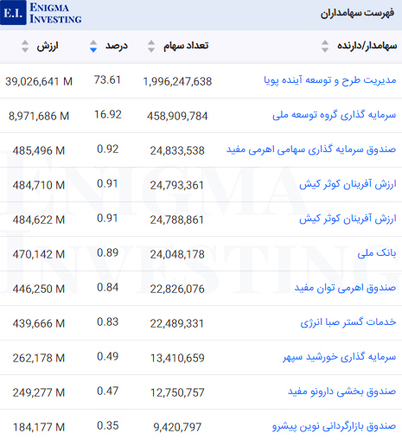Click the درصد column header
Screen dimensions: 402x446
coord(117,46)
